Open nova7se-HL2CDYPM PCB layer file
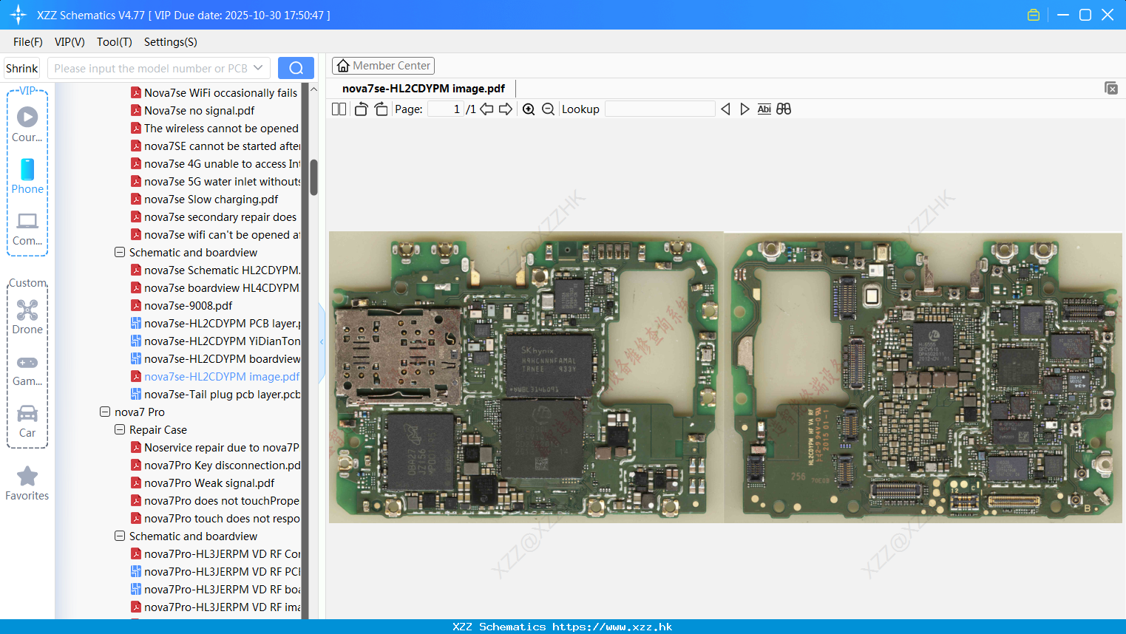This screenshot has height=634, width=1126. click(221, 323)
